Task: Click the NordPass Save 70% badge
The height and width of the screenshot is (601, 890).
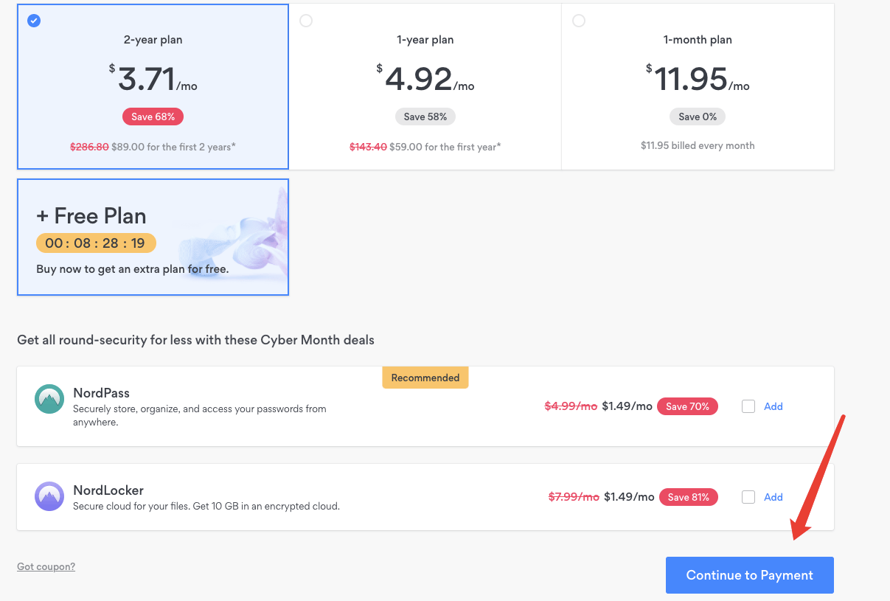Action: tap(687, 406)
